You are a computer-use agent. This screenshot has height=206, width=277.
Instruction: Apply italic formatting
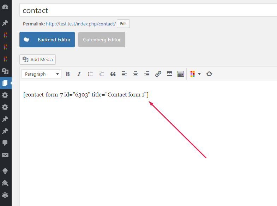[79, 74]
